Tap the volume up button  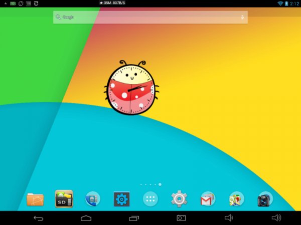(x=276, y=217)
